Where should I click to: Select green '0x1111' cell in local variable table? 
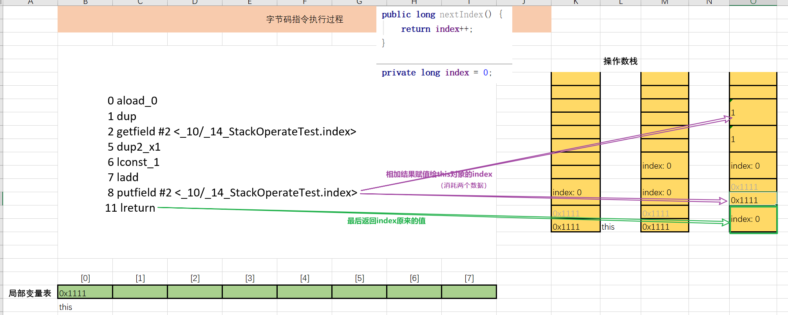pyautogui.click(x=85, y=292)
